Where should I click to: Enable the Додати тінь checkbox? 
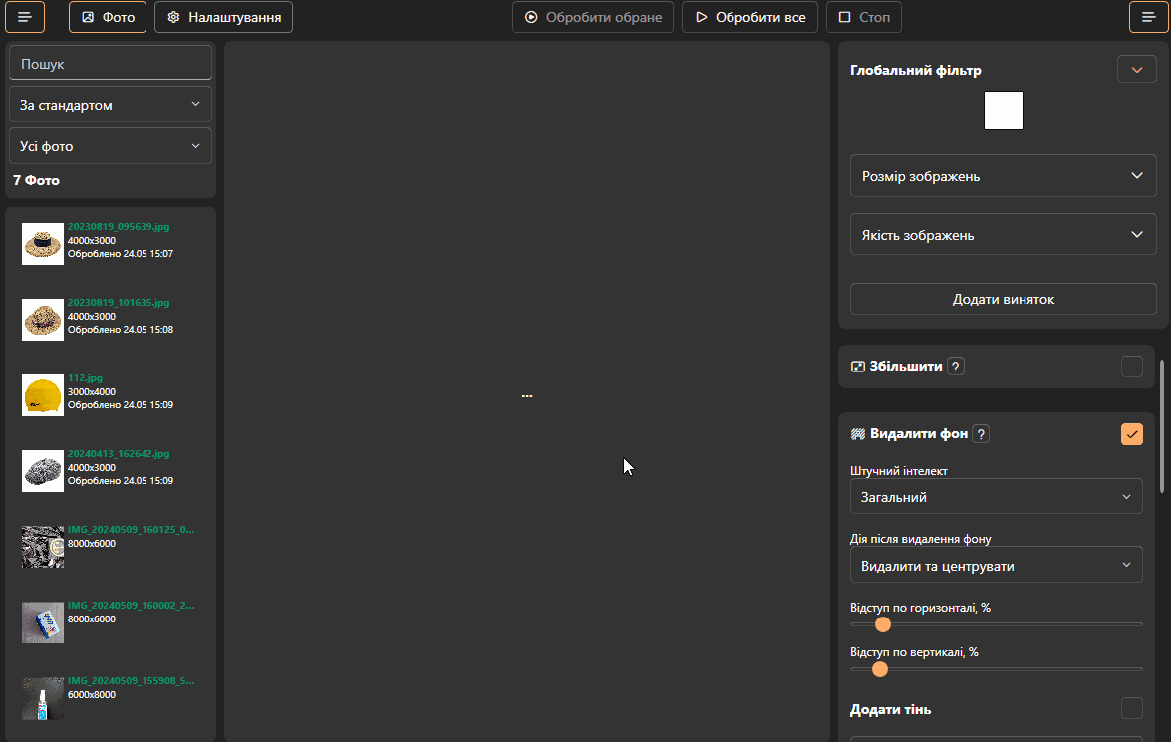tap(1131, 708)
